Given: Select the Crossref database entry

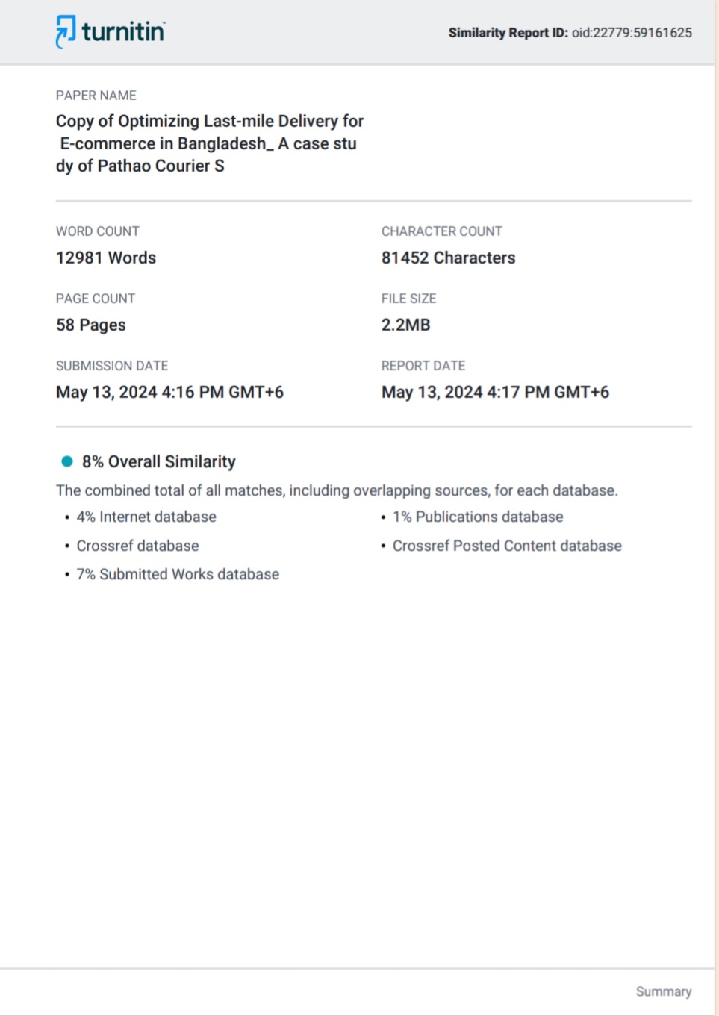Looking at the screenshot, I should (x=137, y=546).
